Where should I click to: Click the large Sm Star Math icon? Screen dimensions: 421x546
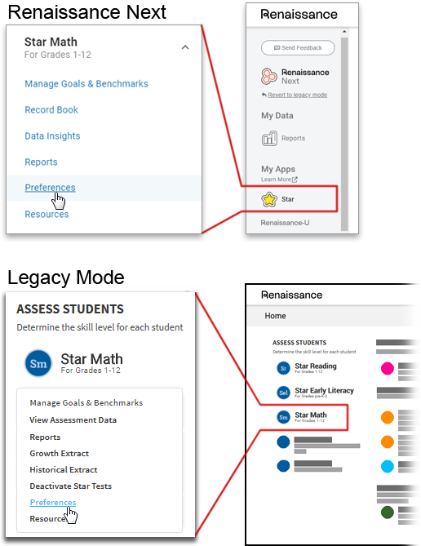tap(38, 363)
